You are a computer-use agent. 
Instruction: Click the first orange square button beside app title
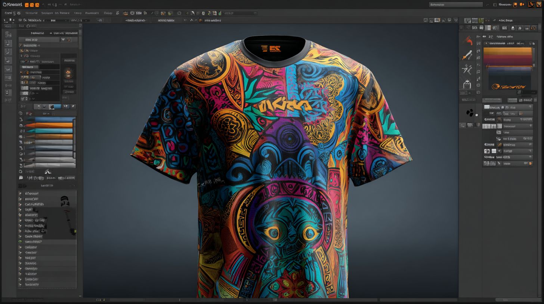27,5
